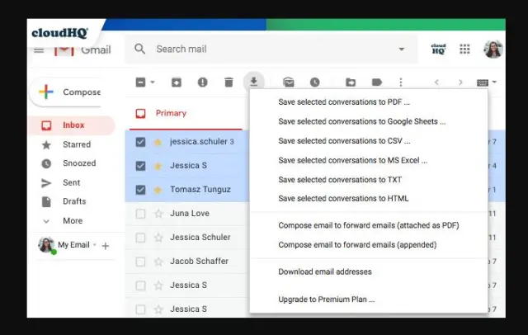Image resolution: width=528 pixels, height=335 pixels.
Task: Open select-all dropdown arrow
Action: tap(153, 82)
